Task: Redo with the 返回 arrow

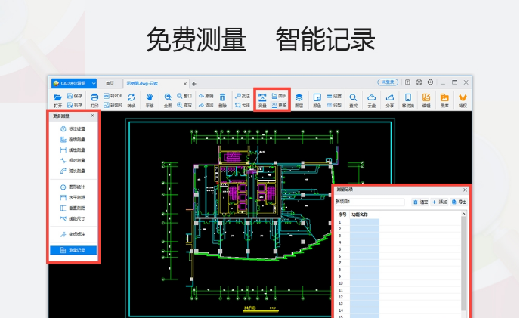Action: click(x=206, y=105)
